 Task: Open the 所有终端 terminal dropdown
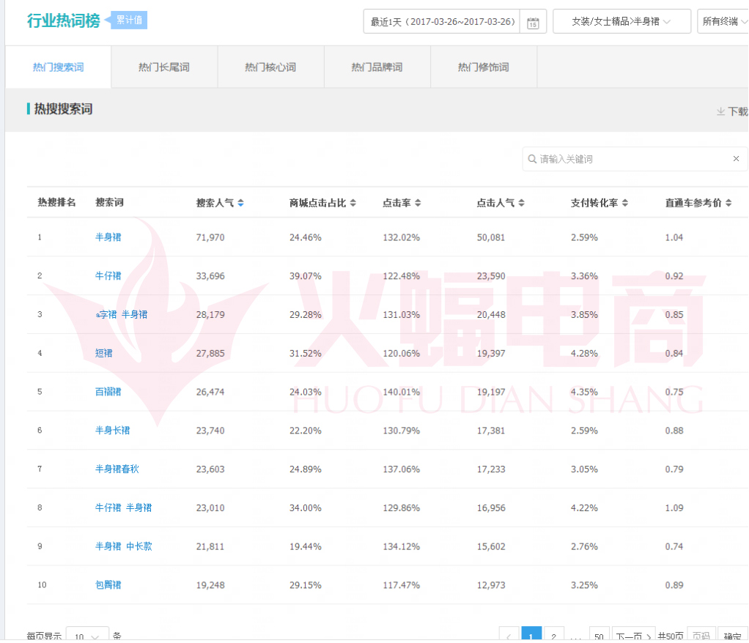point(723,21)
